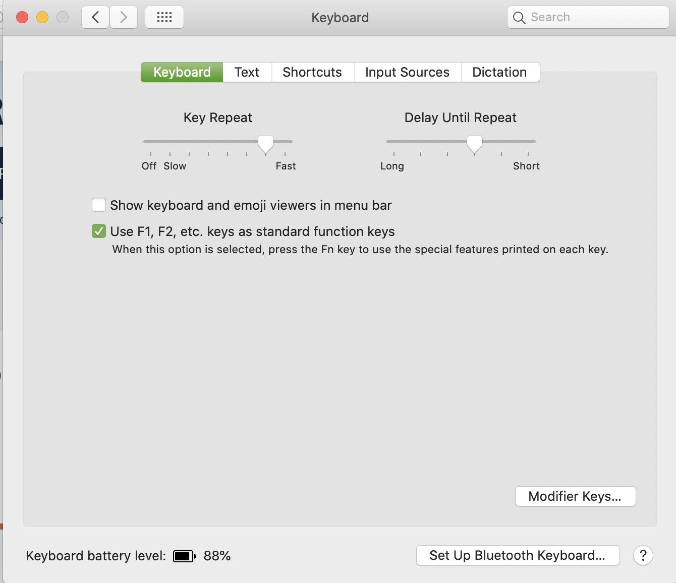Screen dimensions: 676x583
Task: Click into the Search field
Action: point(595,18)
